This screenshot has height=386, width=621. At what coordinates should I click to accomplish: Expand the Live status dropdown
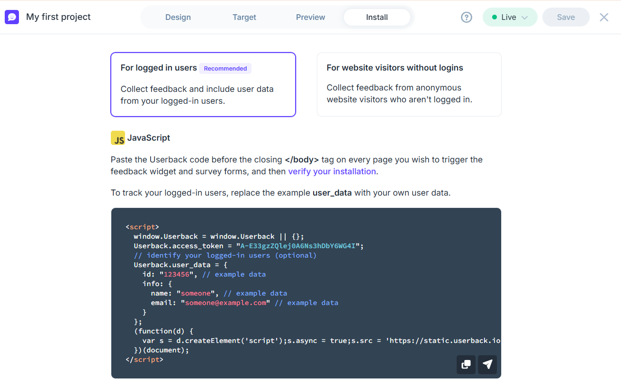(x=510, y=17)
